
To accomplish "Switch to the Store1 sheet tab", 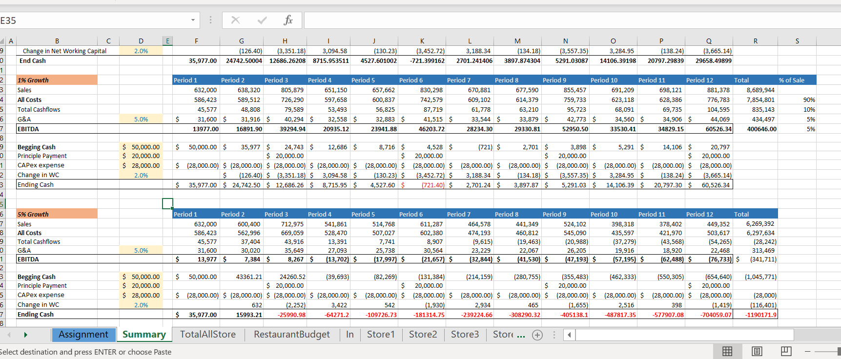I will [x=381, y=335].
